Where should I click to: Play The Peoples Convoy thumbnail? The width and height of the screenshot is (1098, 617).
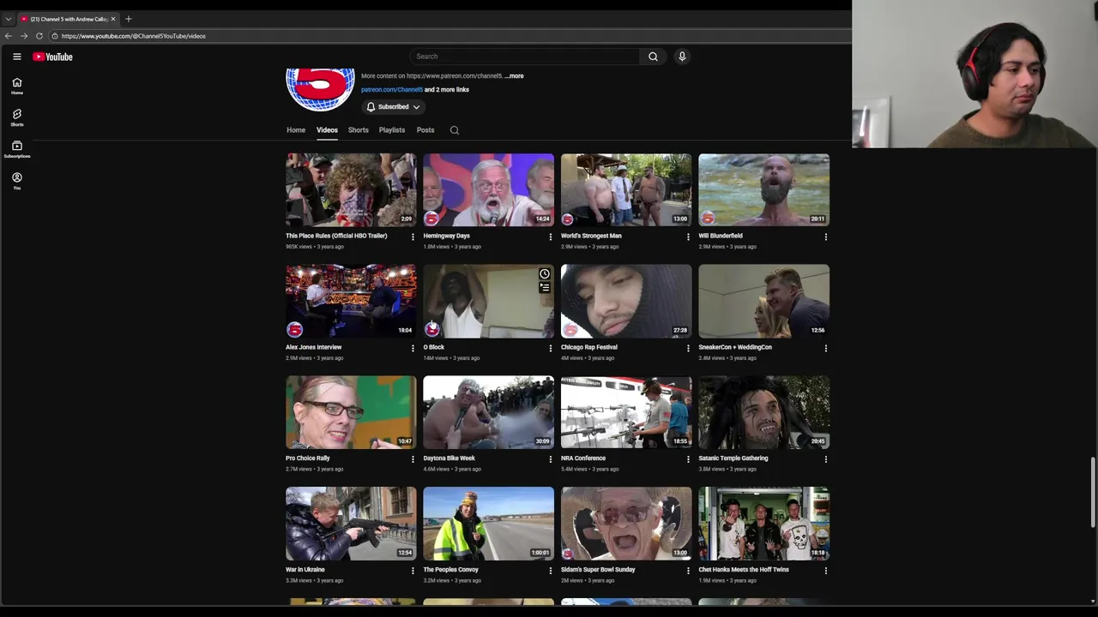coord(488,524)
